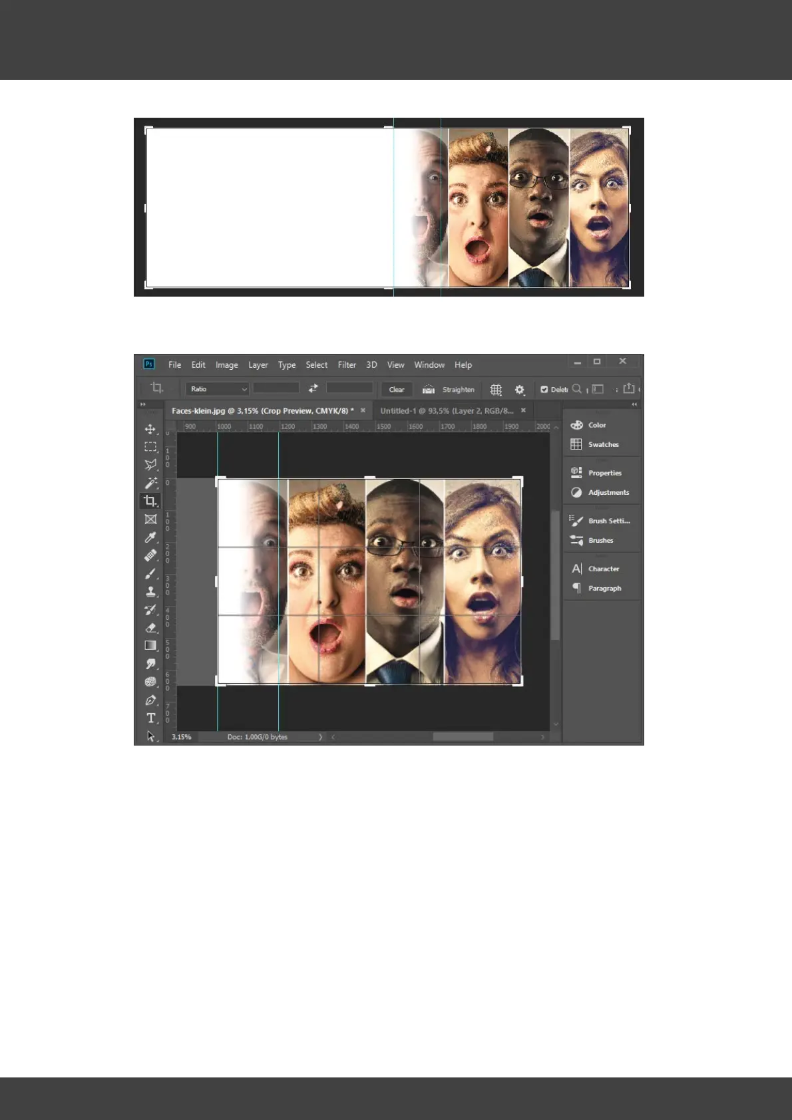Image resolution: width=792 pixels, height=1120 pixels.
Task: Select the Gradient tool
Action: pos(150,646)
